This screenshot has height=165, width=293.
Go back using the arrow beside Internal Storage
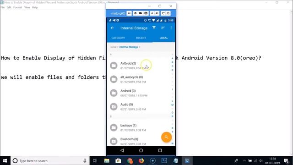coord(112,28)
